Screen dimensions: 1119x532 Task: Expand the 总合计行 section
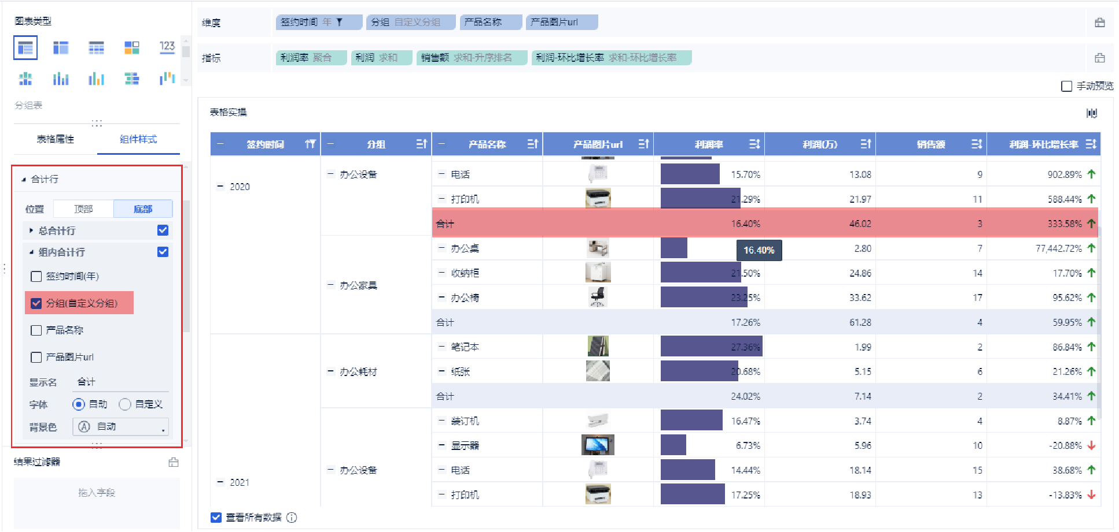pos(31,230)
